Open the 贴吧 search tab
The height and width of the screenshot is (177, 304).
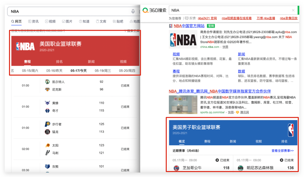(x=118, y=21)
